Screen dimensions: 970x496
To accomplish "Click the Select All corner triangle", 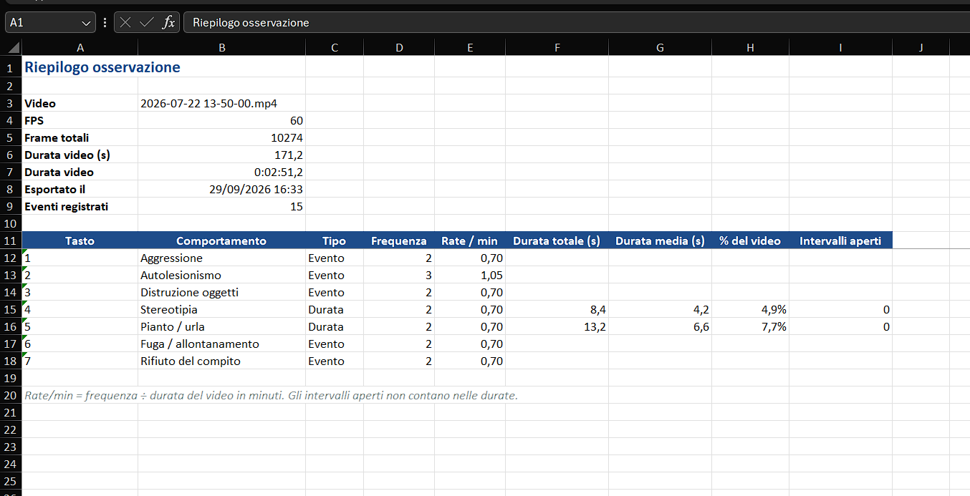I will click(11, 47).
